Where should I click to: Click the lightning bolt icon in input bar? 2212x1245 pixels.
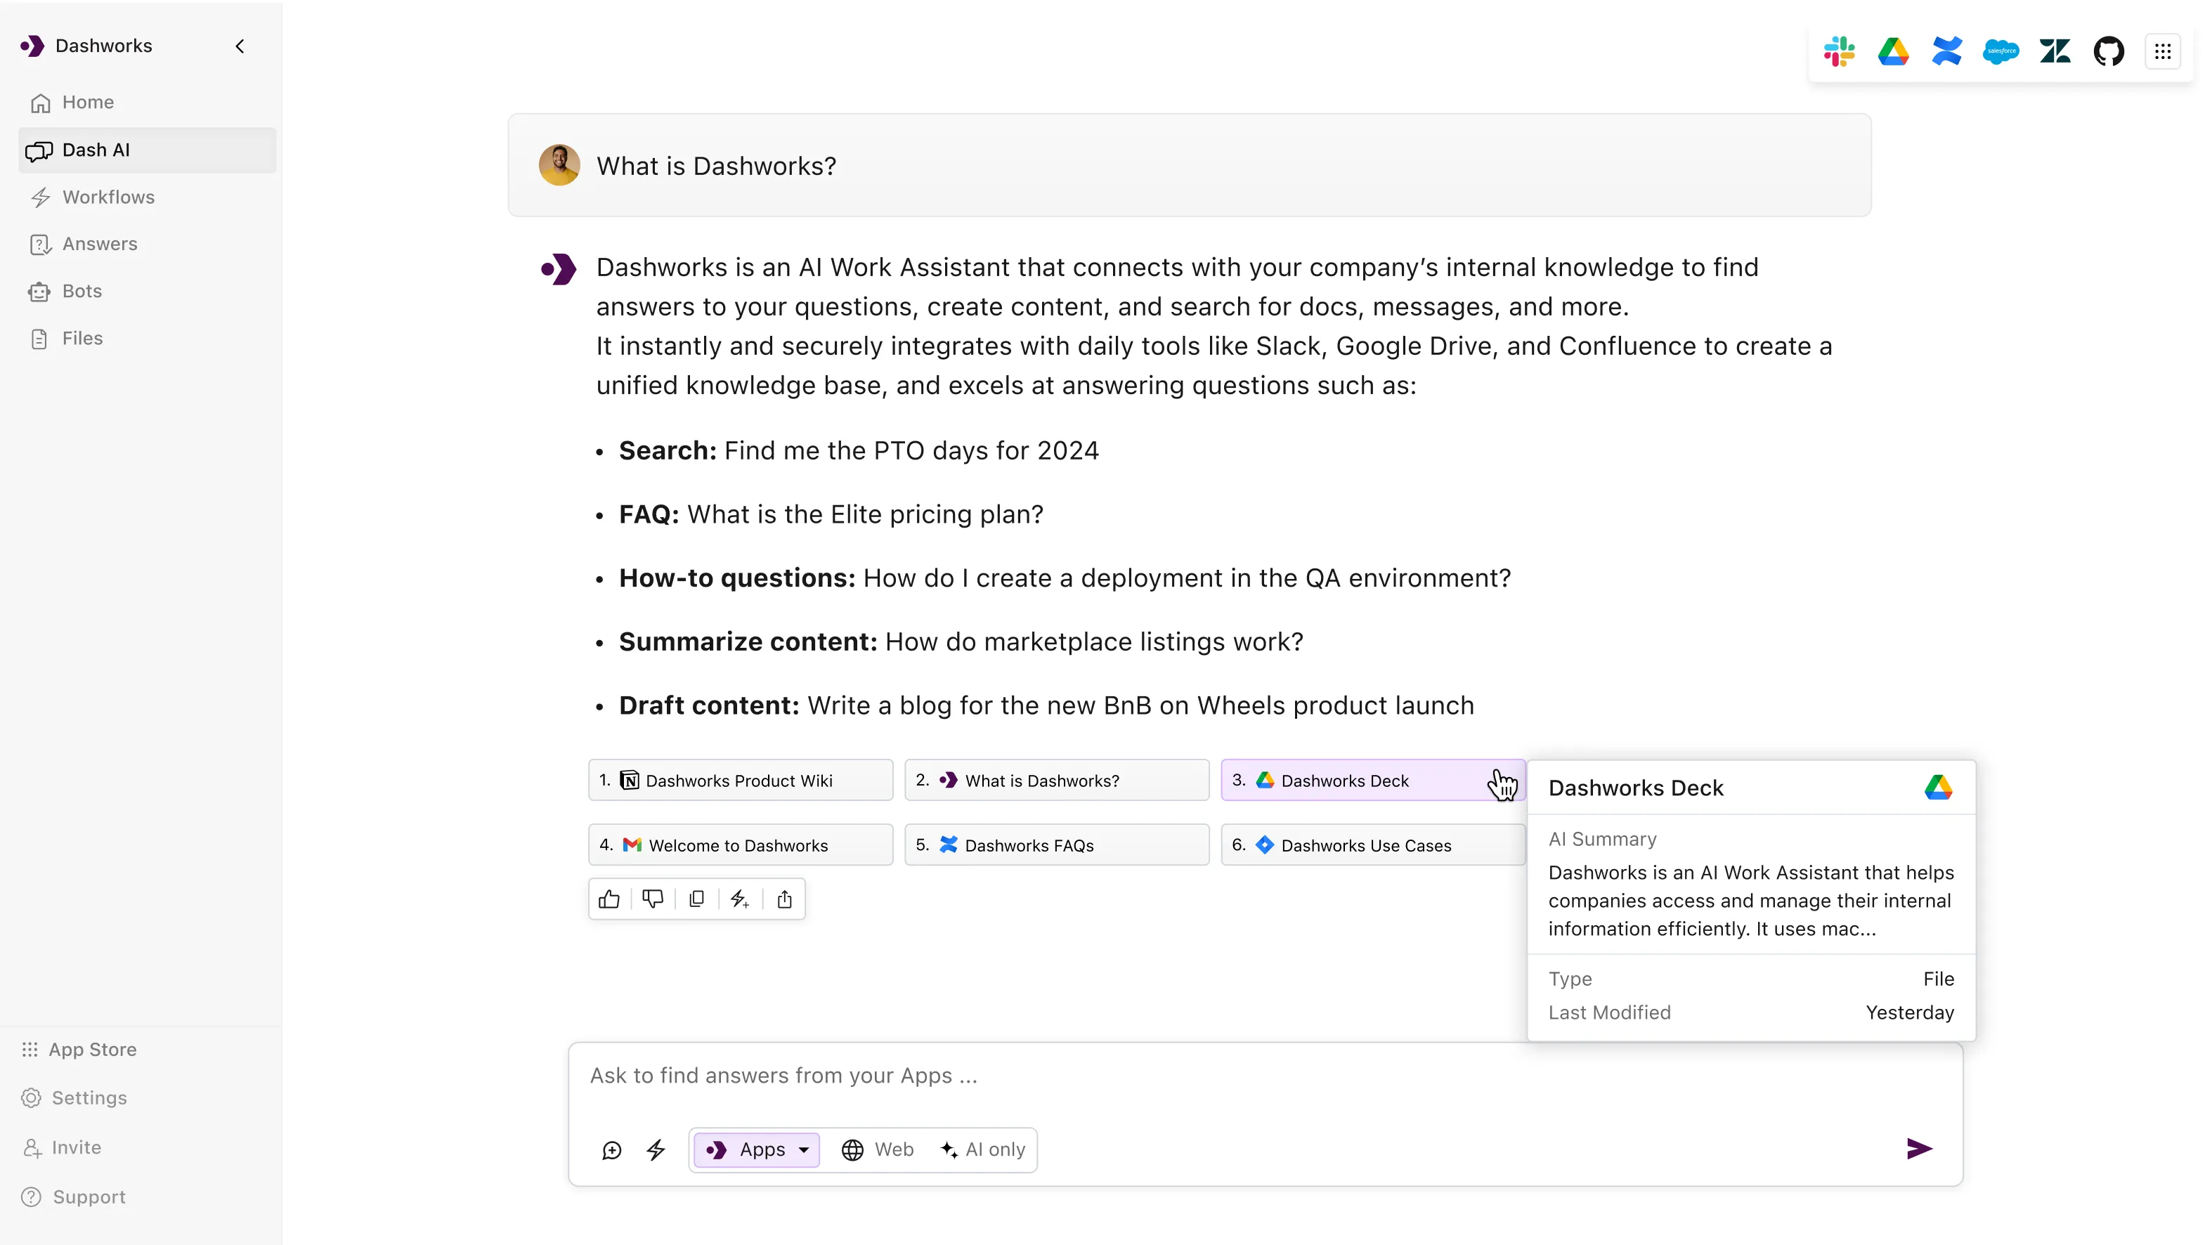click(656, 1149)
